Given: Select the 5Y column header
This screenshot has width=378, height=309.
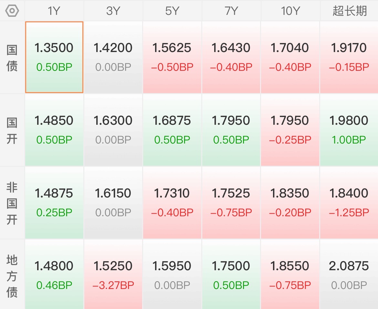Looking at the screenshot, I should pyautogui.click(x=172, y=11).
